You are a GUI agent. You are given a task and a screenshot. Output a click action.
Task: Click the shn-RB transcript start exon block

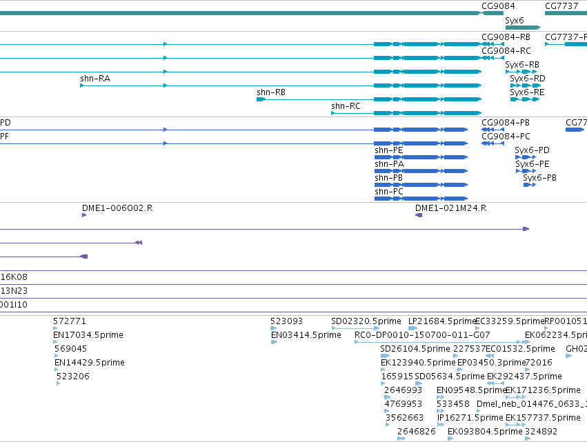coord(261,99)
